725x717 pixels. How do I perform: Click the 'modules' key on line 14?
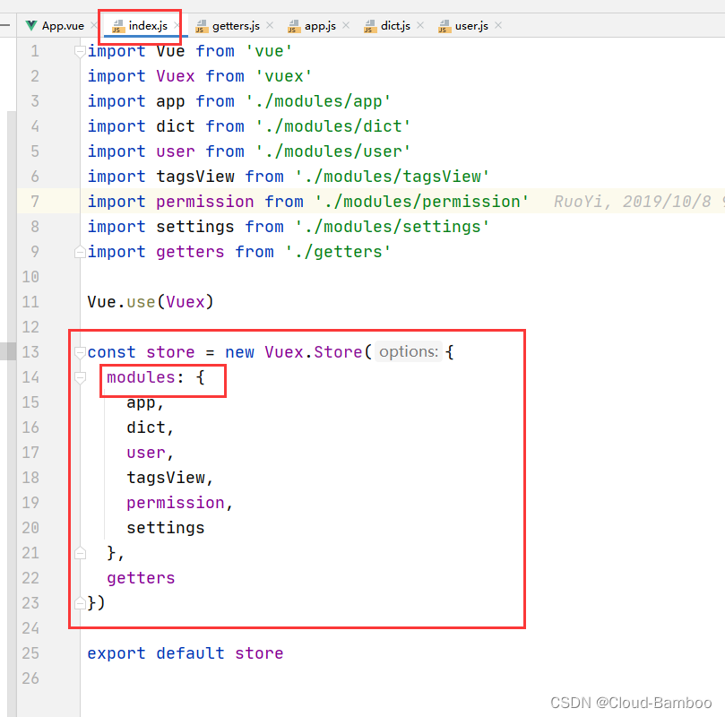coord(141,377)
